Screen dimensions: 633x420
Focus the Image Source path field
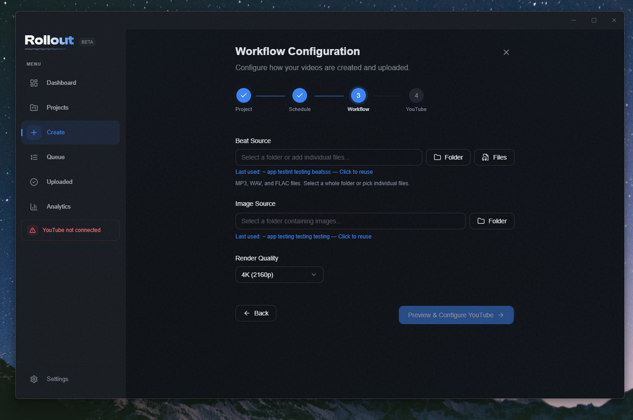(x=351, y=221)
